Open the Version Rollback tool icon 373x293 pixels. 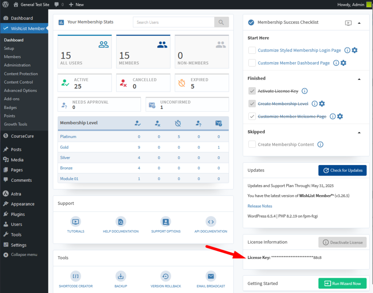click(166, 276)
